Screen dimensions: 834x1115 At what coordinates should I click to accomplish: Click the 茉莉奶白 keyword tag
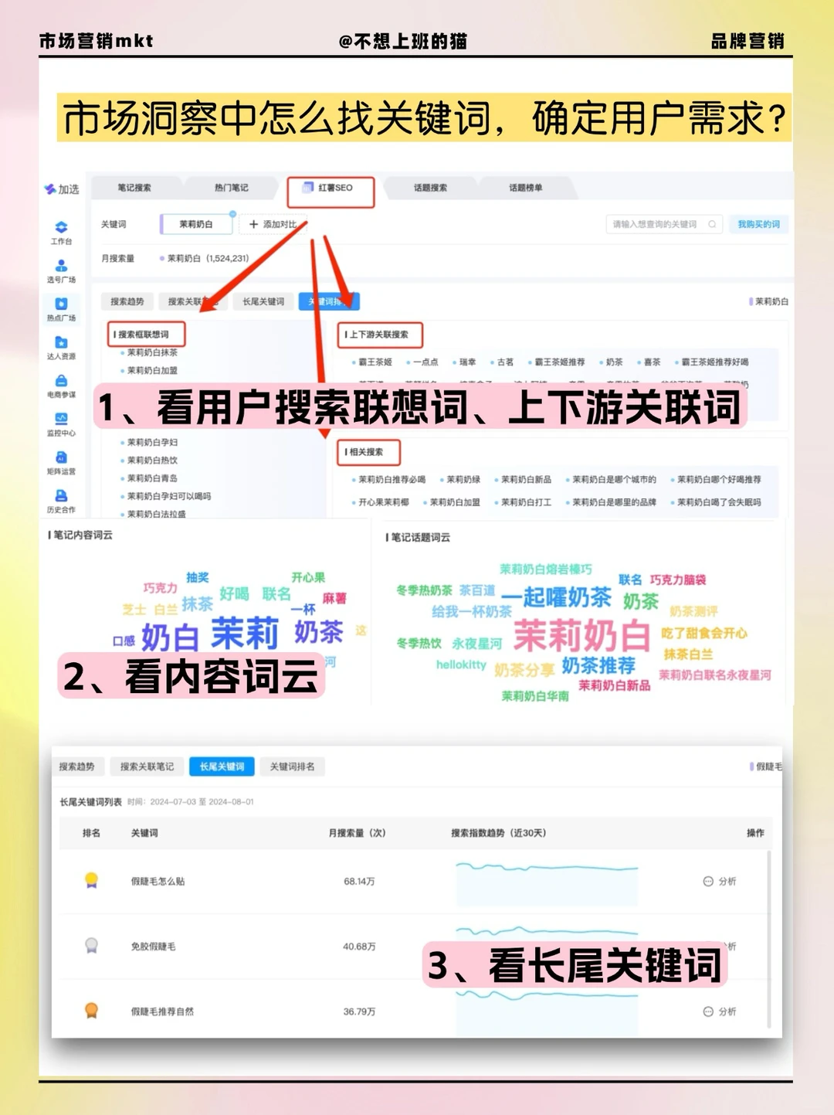196,224
